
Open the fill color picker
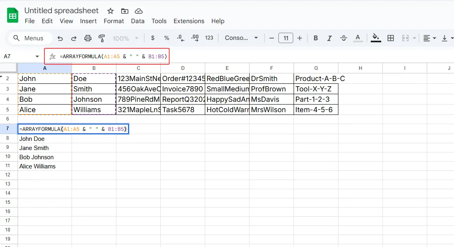(x=376, y=38)
